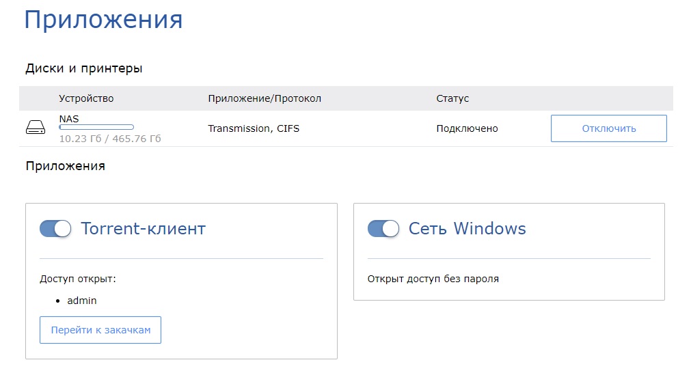Click the Открыт доступ без пароля text
The image size is (691, 386).
click(x=433, y=279)
